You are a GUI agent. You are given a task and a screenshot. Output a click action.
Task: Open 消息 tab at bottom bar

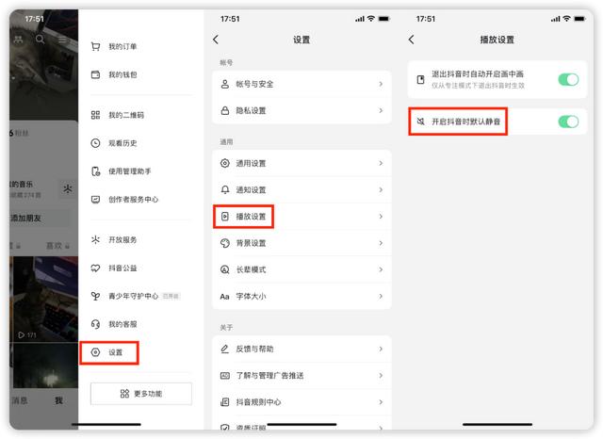(x=19, y=400)
